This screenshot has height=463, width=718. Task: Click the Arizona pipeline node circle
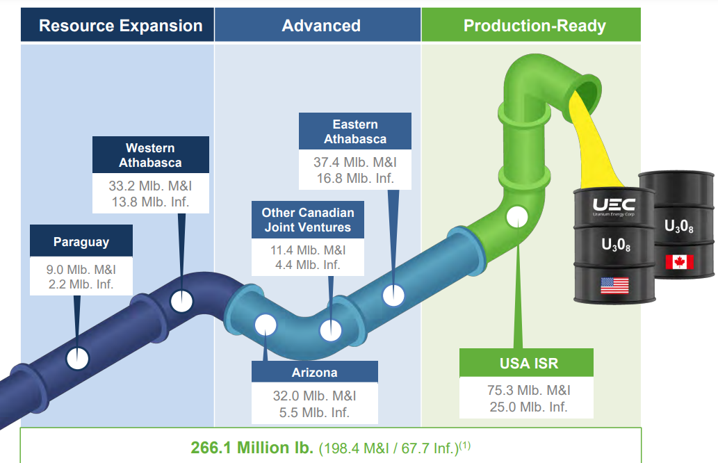[266, 325]
